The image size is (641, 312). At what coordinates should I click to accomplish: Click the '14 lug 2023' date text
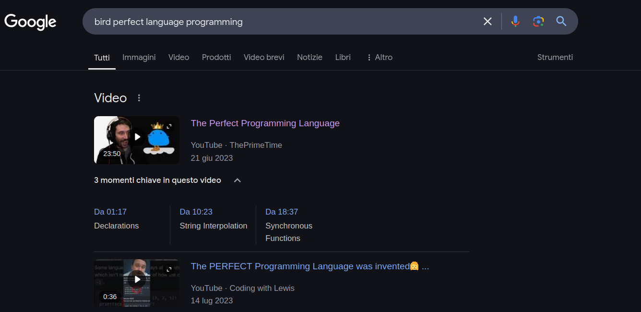[212, 300]
